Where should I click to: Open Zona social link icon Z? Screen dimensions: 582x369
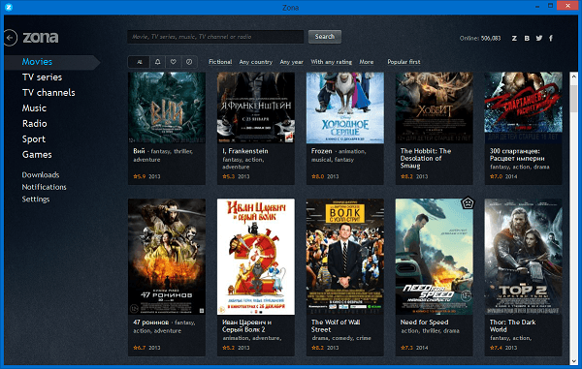(x=514, y=38)
